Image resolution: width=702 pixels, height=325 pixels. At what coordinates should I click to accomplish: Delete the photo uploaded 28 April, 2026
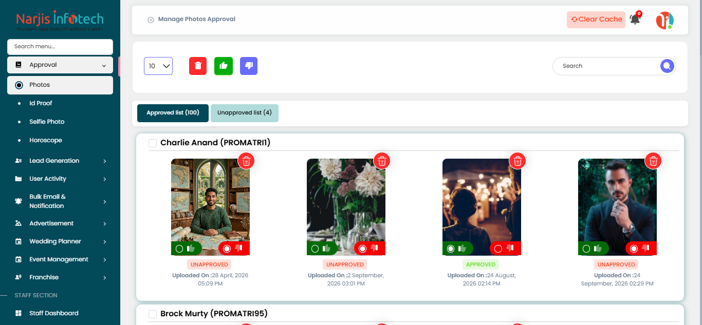(246, 161)
